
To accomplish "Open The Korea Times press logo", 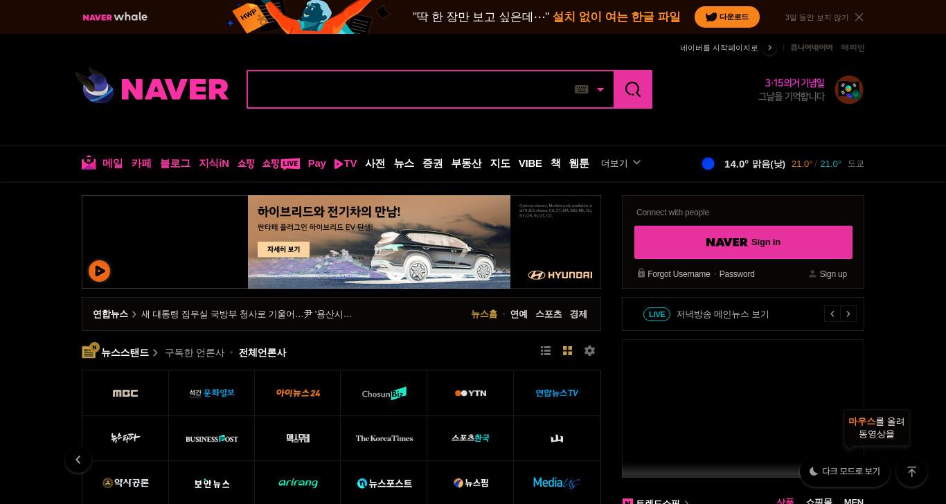I will point(384,438).
